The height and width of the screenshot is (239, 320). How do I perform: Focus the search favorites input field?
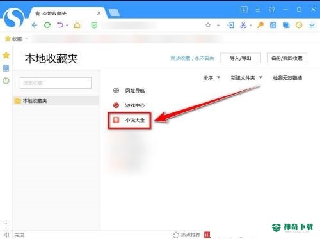pyautogui.click(x=56, y=83)
